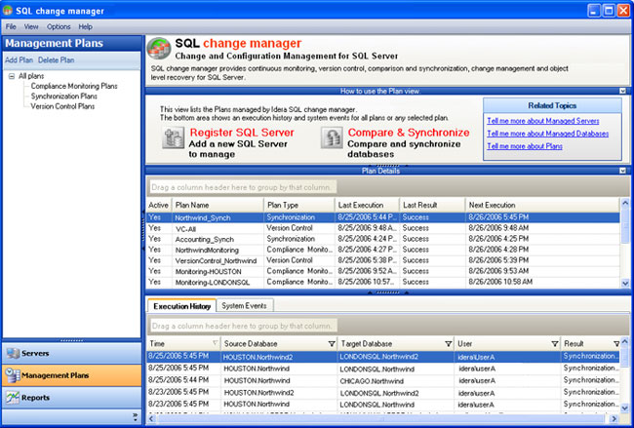Viewport: 634px width, 428px height.
Task: Click the SQL change manager logo icon
Action: (159, 49)
